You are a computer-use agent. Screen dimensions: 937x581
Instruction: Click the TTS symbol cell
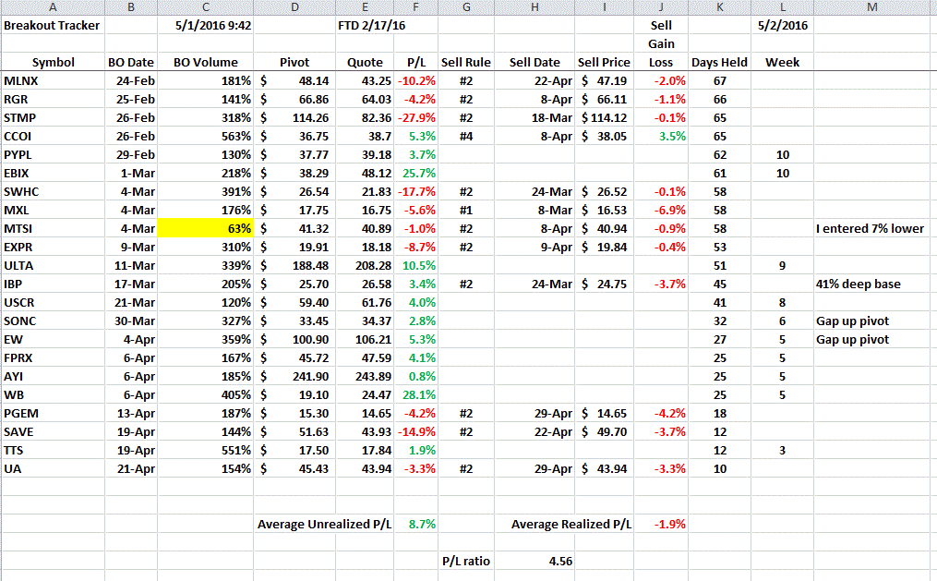53,452
